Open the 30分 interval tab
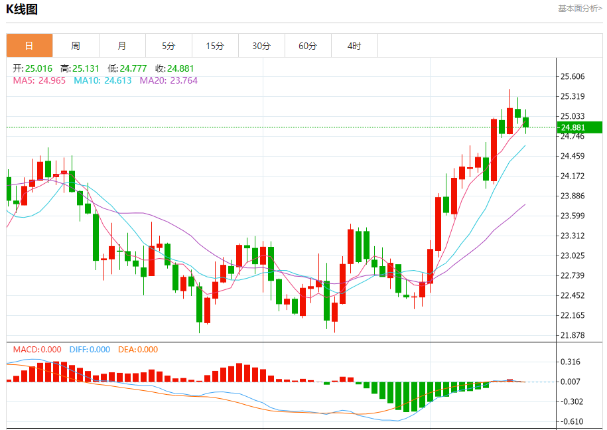This screenshot has height=430, width=607. click(261, 46)
